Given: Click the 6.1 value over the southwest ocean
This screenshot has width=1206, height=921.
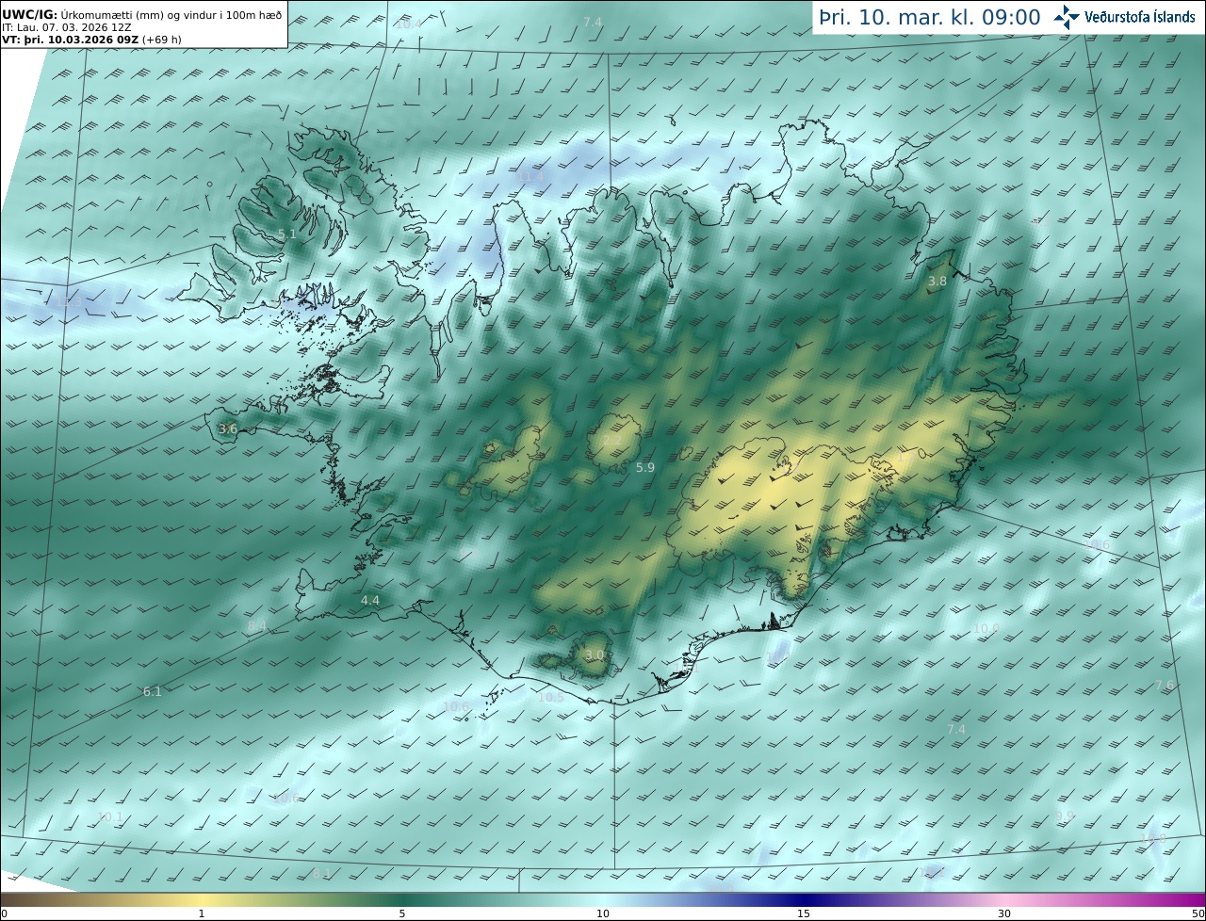Looking at the screenshot, I should pos(152,691).
